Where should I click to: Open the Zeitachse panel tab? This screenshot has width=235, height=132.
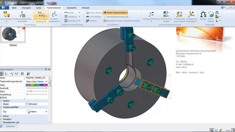click(10, 126)
